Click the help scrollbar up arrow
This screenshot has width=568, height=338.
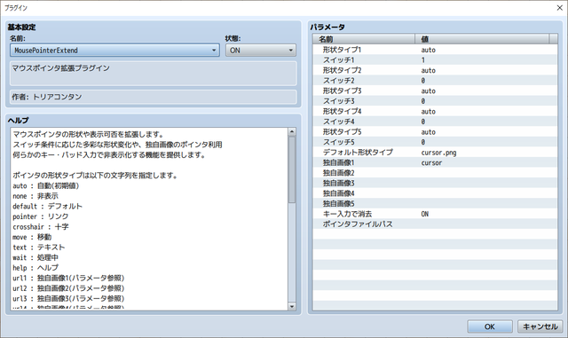click(x=292, y=132)
